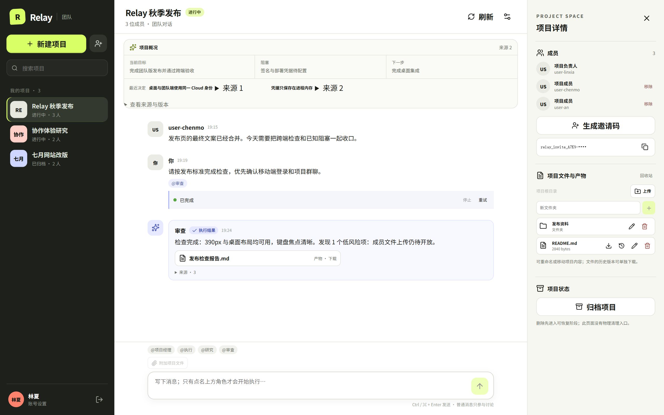Click 附加项目文件 attach button
The image size is (664, 415).
click(x=168, y=363)
